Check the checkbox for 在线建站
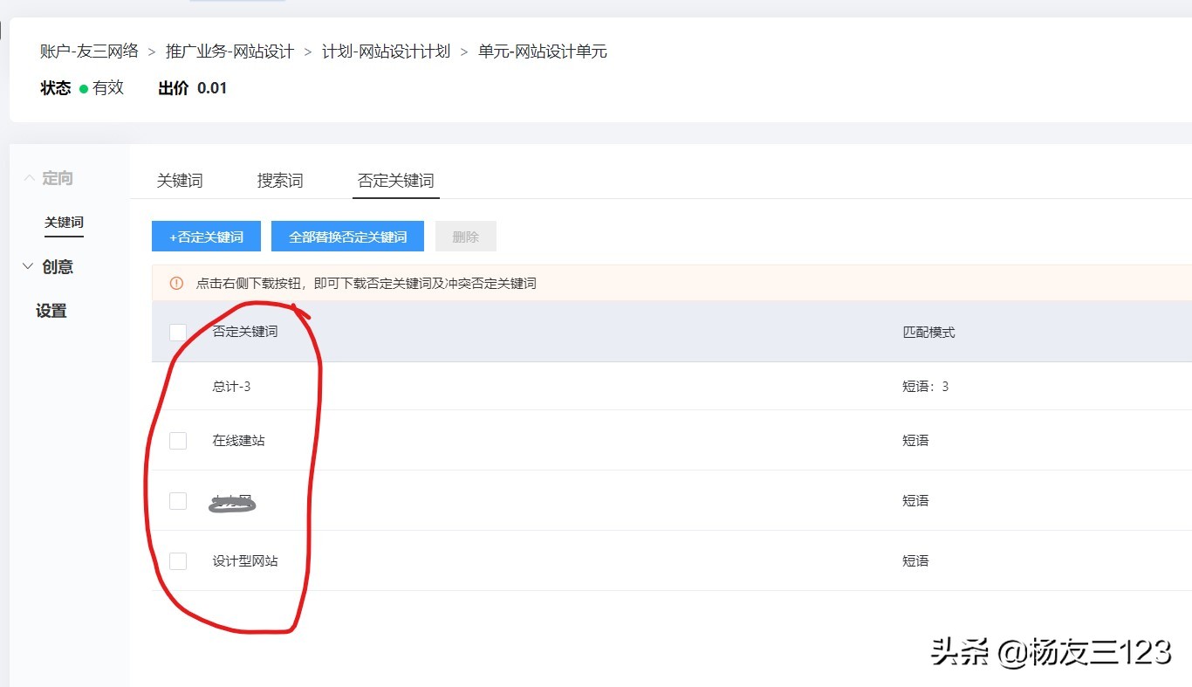 point(178,440)
